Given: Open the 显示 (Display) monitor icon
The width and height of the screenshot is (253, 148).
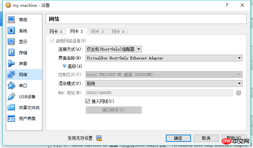Looking at the screenshot, I should pos(11,42).
